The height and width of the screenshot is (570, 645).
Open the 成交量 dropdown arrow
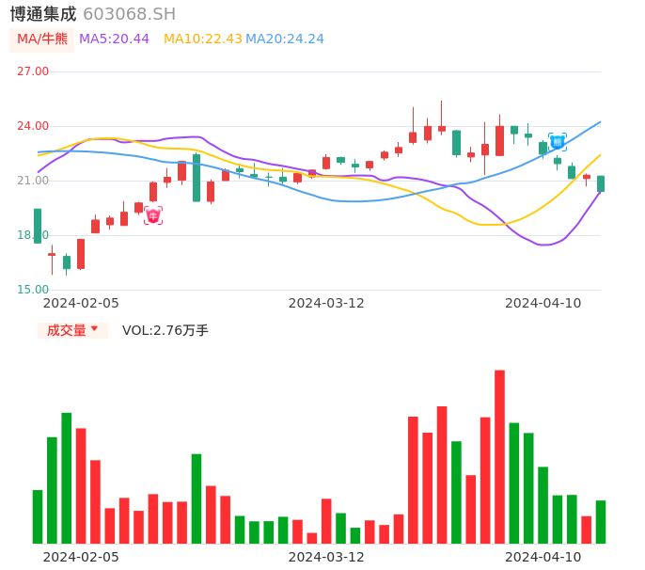click(94, 329)
